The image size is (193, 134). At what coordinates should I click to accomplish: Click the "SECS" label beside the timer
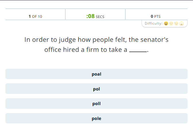coord(100,17)
